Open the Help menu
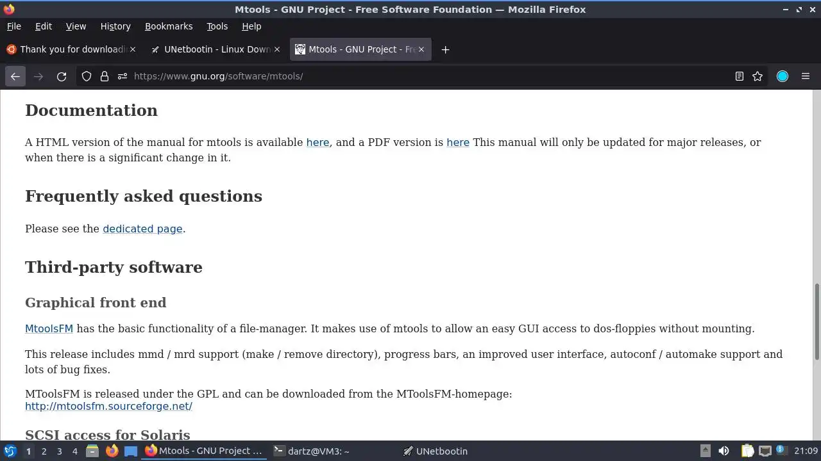Image resolution: width=821 pixels, height=461 pixels. click(251, 26)
